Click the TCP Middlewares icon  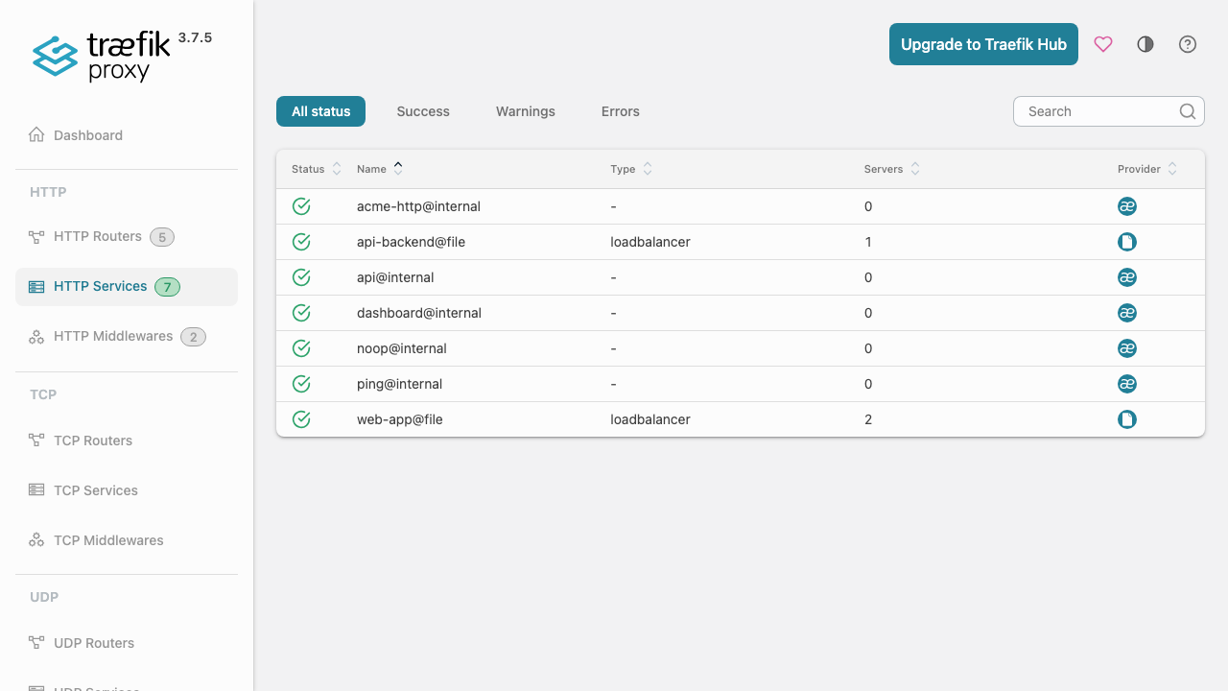[36, 540]
